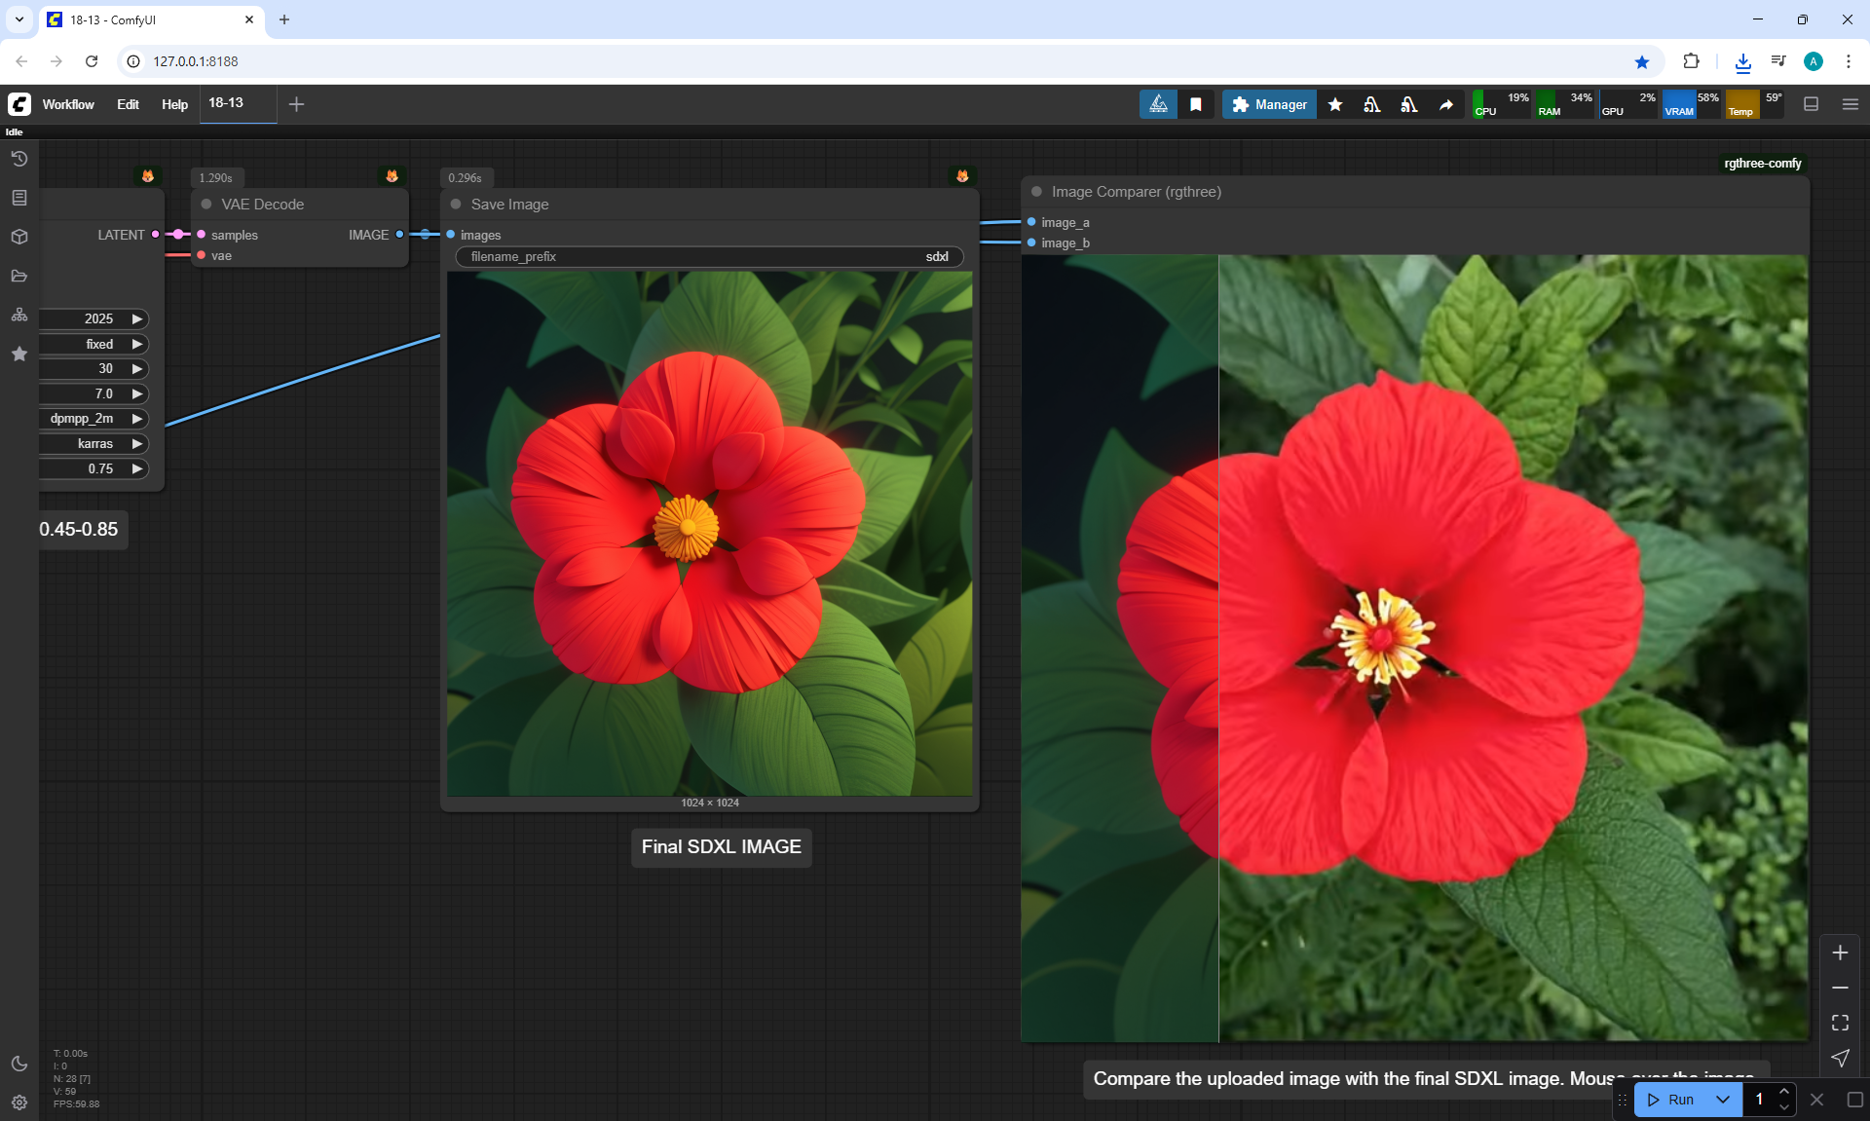Click the Manager puzzle button
Screen dimensions: 1870x1121
[x=1269, y=104]
